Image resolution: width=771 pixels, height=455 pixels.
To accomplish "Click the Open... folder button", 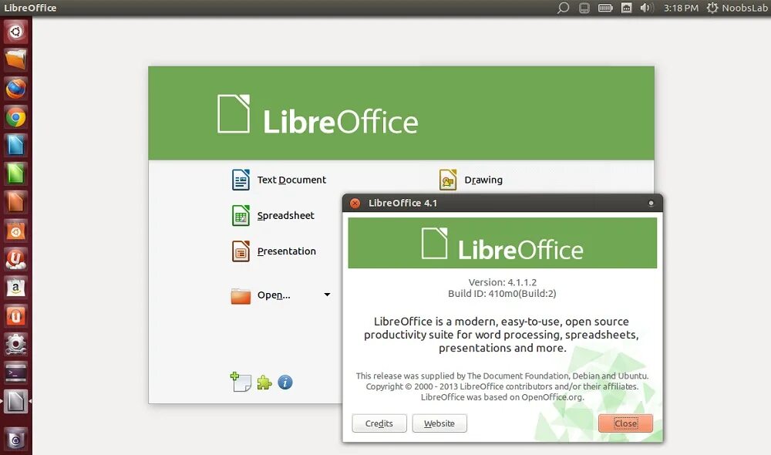I will click(x=261, y=295).
